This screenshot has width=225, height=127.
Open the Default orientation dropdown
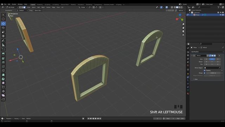click(22, 11)
